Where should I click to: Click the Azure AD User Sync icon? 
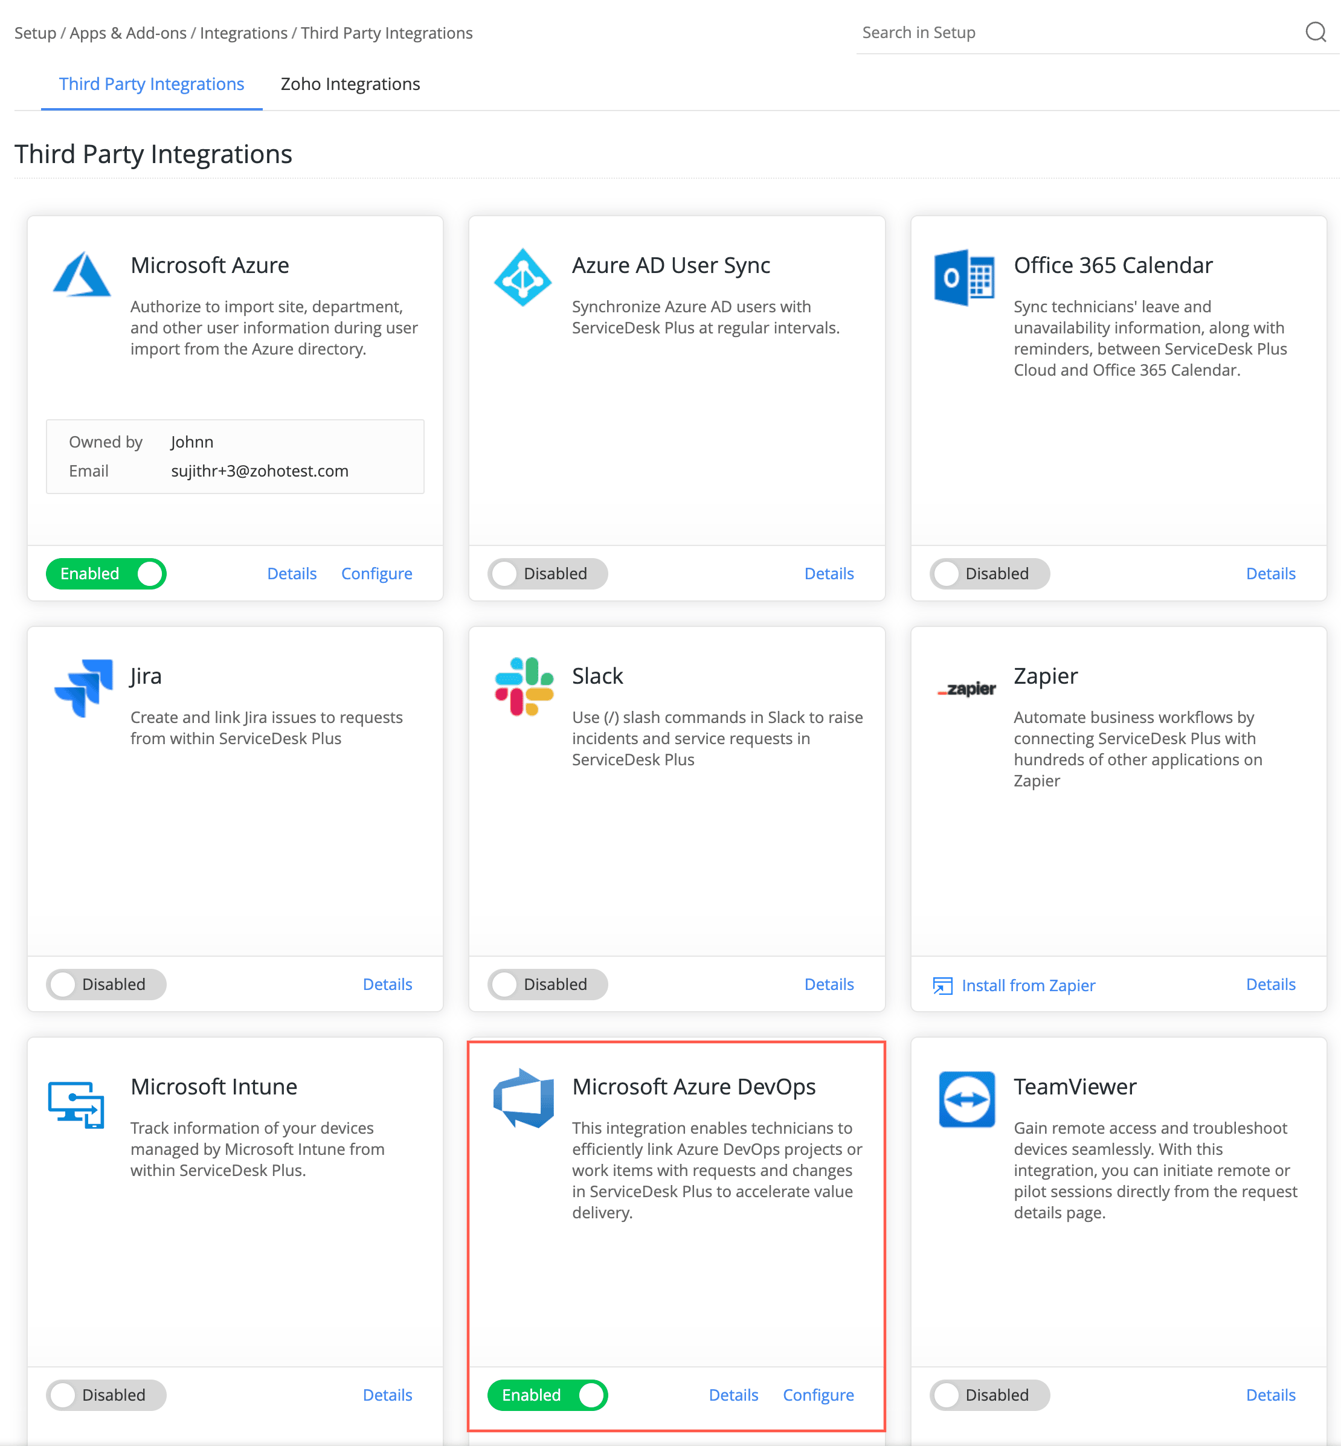coord(523,277)
